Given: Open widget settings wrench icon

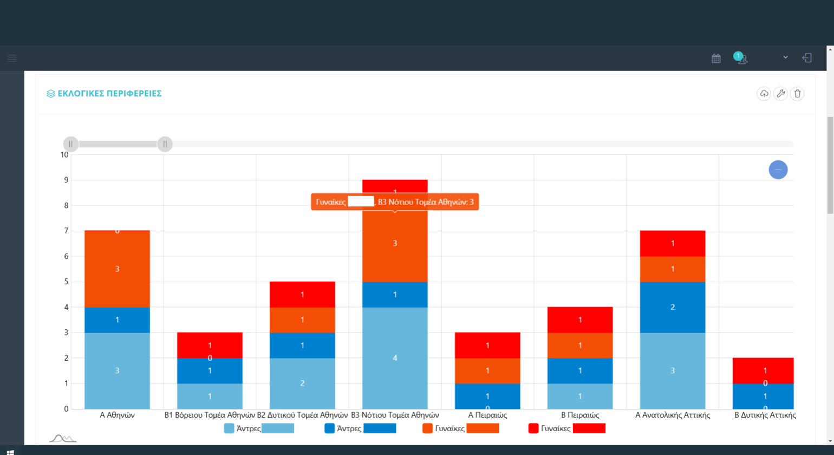Looking at the screenshot, I should click(x=780, y=94).
